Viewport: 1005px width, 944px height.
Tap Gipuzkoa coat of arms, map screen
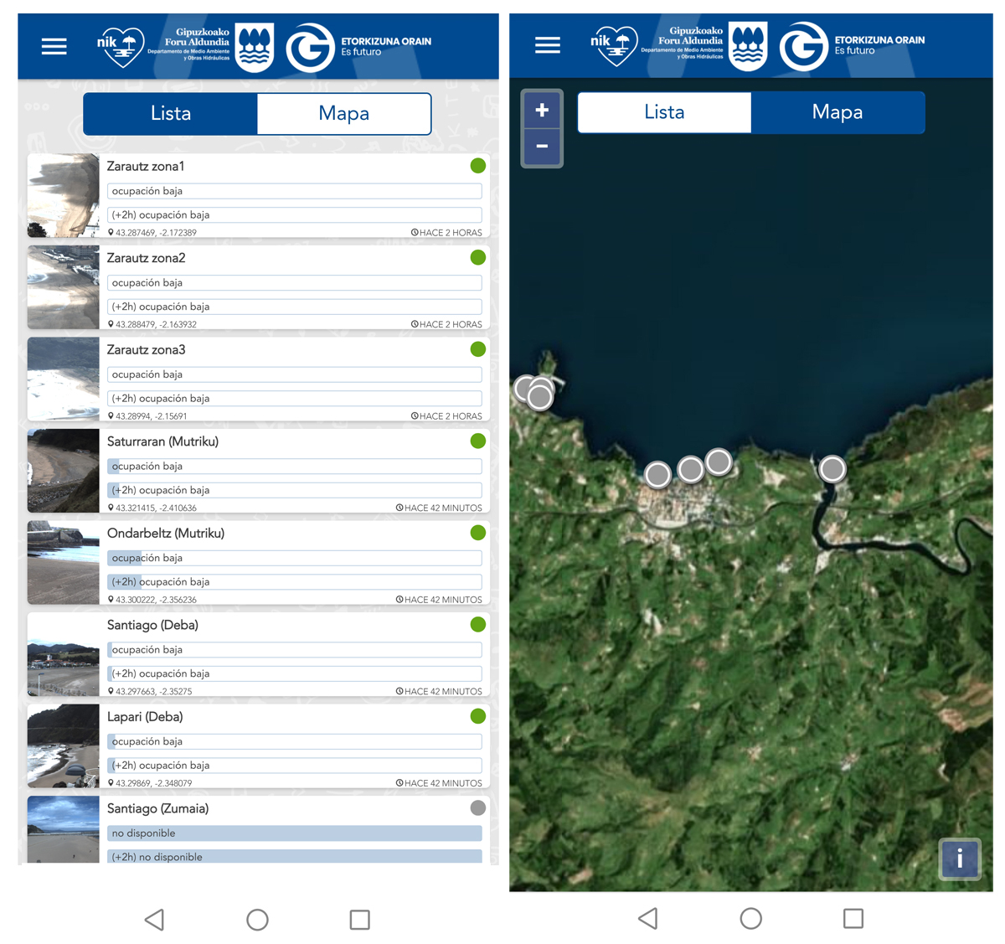tap(748, 46)
